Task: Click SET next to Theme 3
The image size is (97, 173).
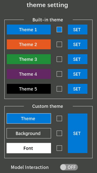Action: (77, 59)
